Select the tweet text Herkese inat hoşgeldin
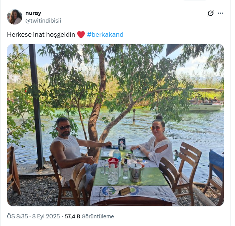 (x=41, y=34)
